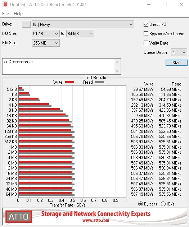This screenshot has height=227, width=189.
Task: Click the red Write legend marker
Action: coord(69,82)
